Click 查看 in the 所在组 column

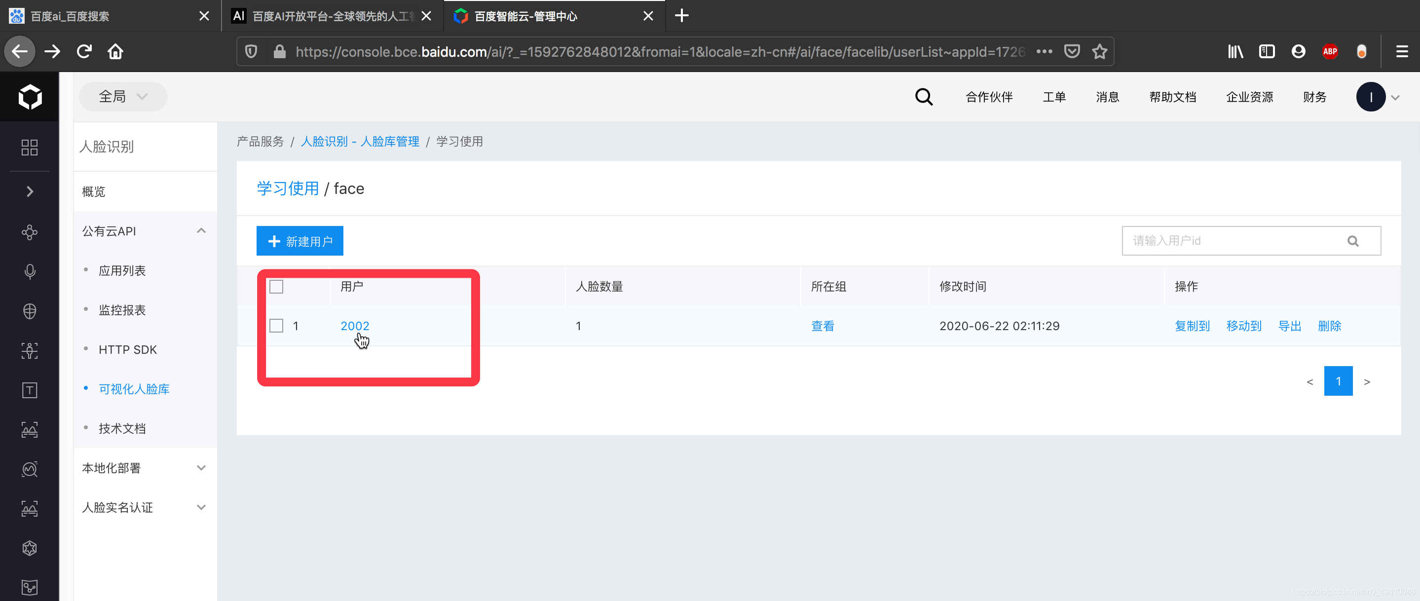point(822,326)
